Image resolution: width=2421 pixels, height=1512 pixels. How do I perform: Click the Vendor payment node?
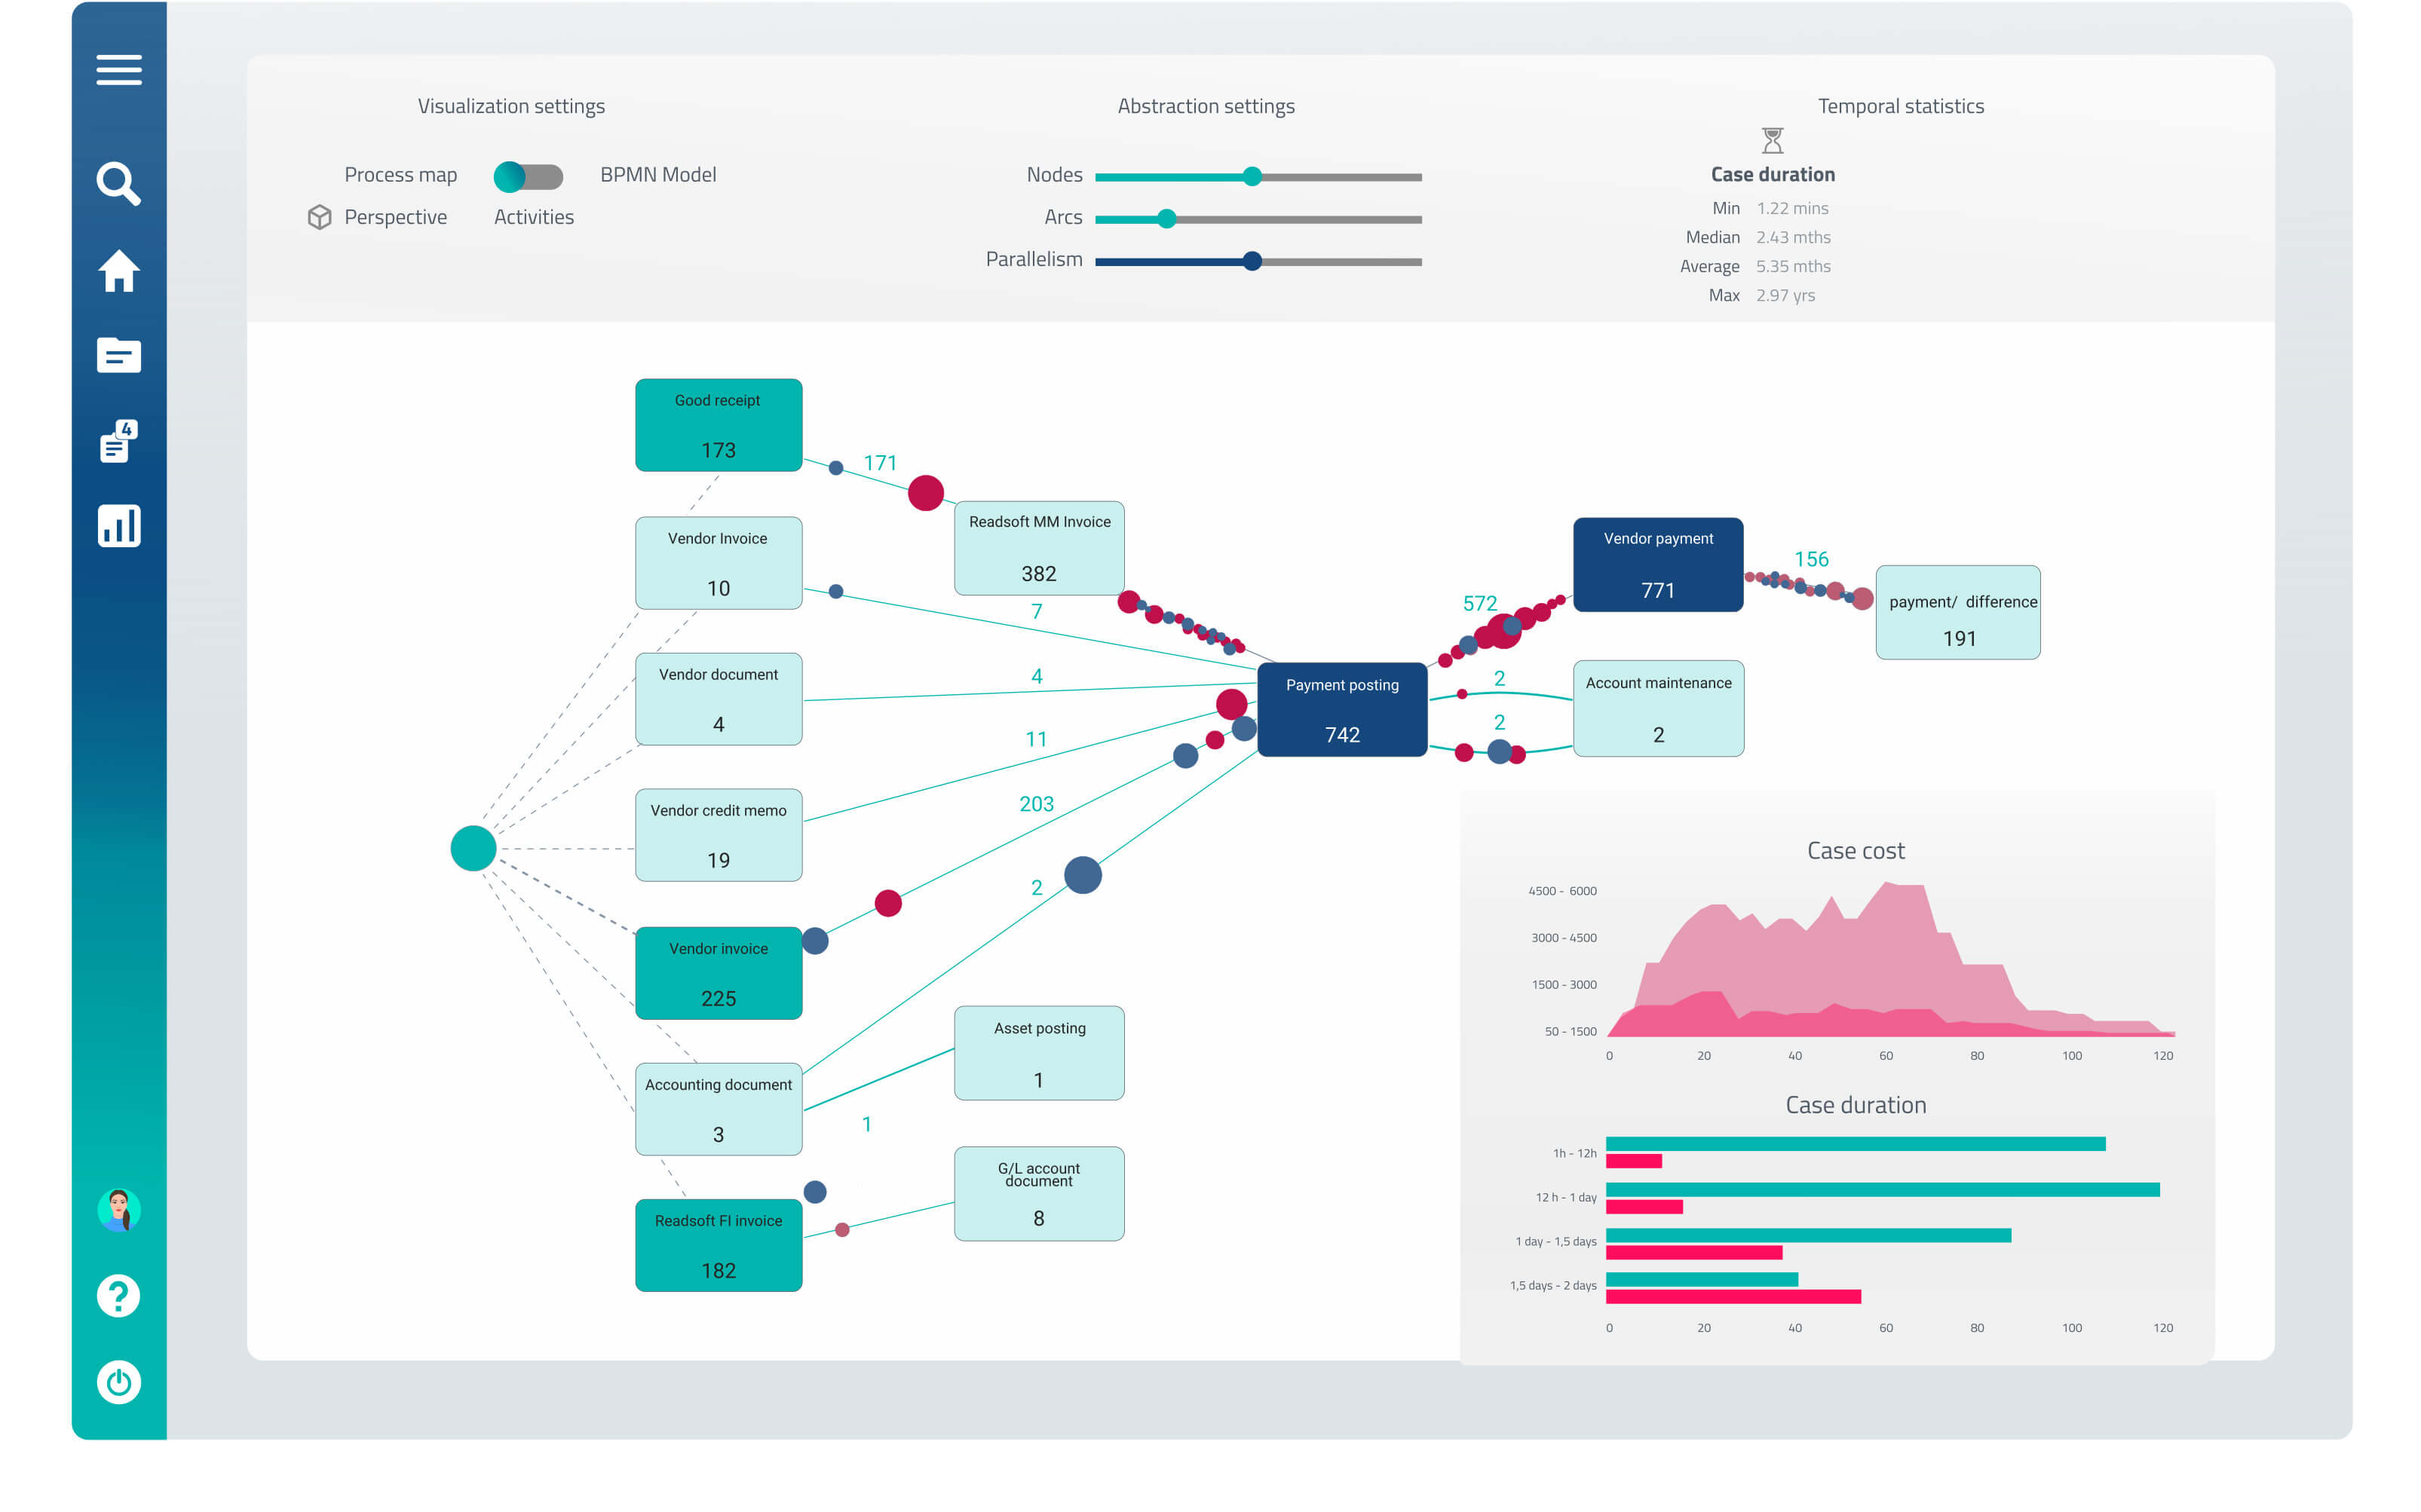[x=1657, y=564]
